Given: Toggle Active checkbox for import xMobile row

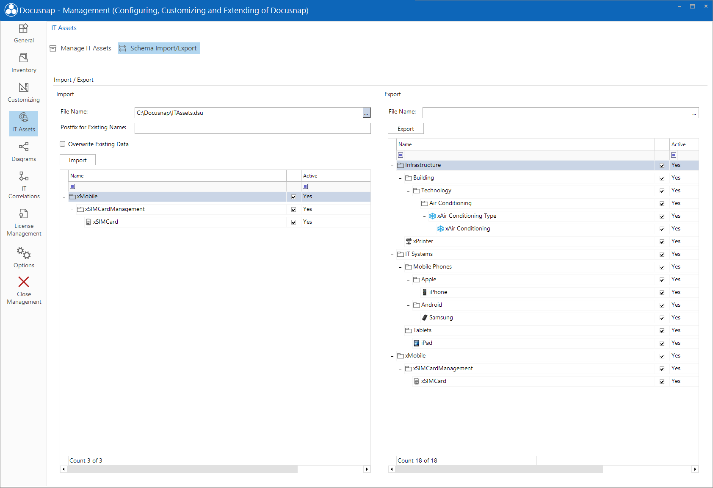Looking at the screenshot, I should (x=293, y=197).
